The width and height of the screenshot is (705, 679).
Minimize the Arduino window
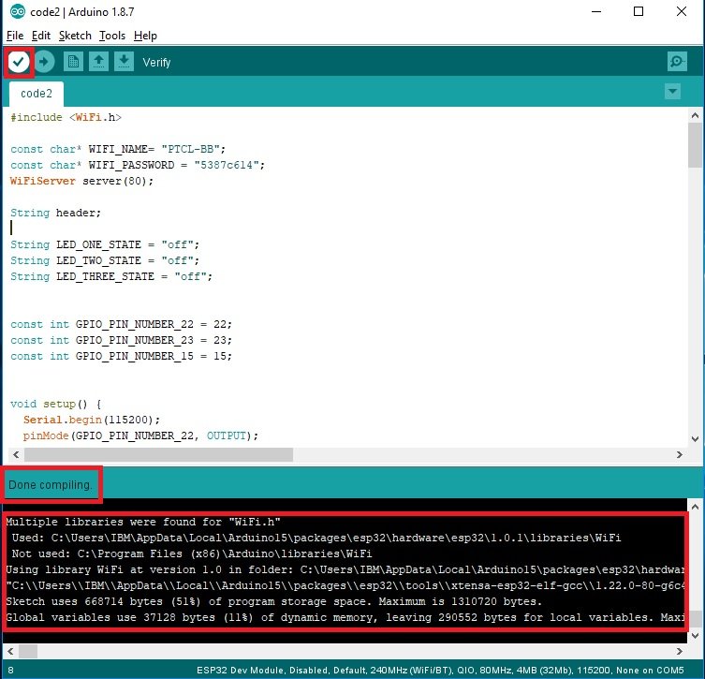(596, 11)
